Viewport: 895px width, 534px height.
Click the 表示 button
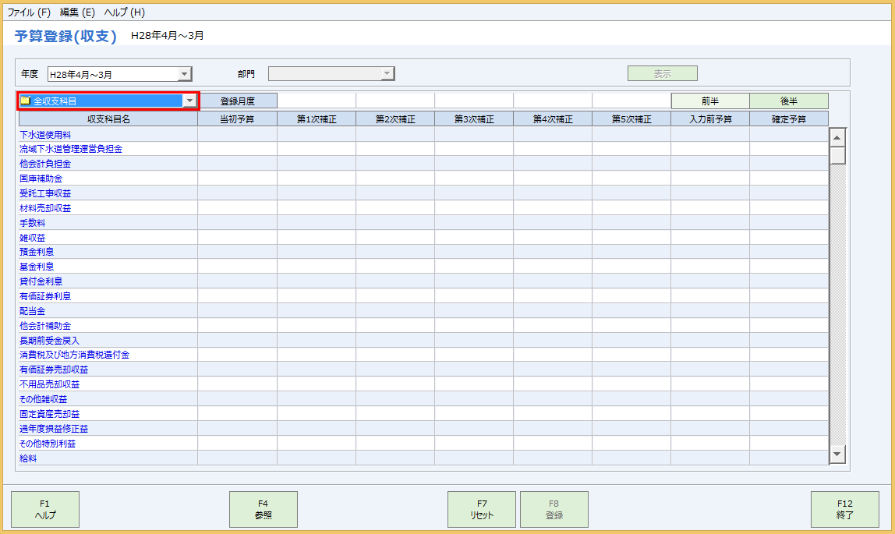[662, 74]
